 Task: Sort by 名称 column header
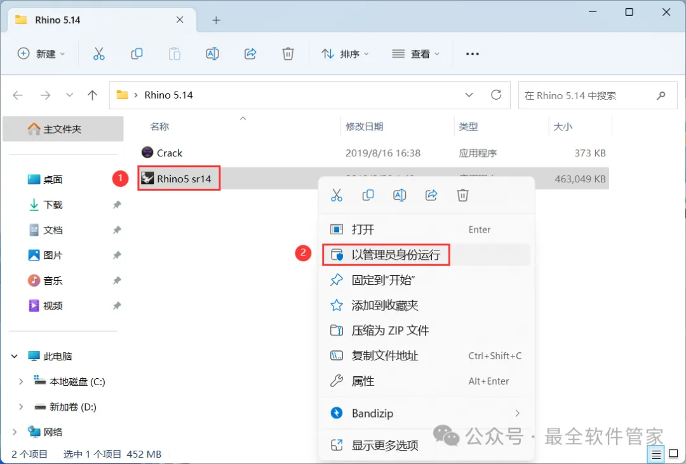click(159, 126)
